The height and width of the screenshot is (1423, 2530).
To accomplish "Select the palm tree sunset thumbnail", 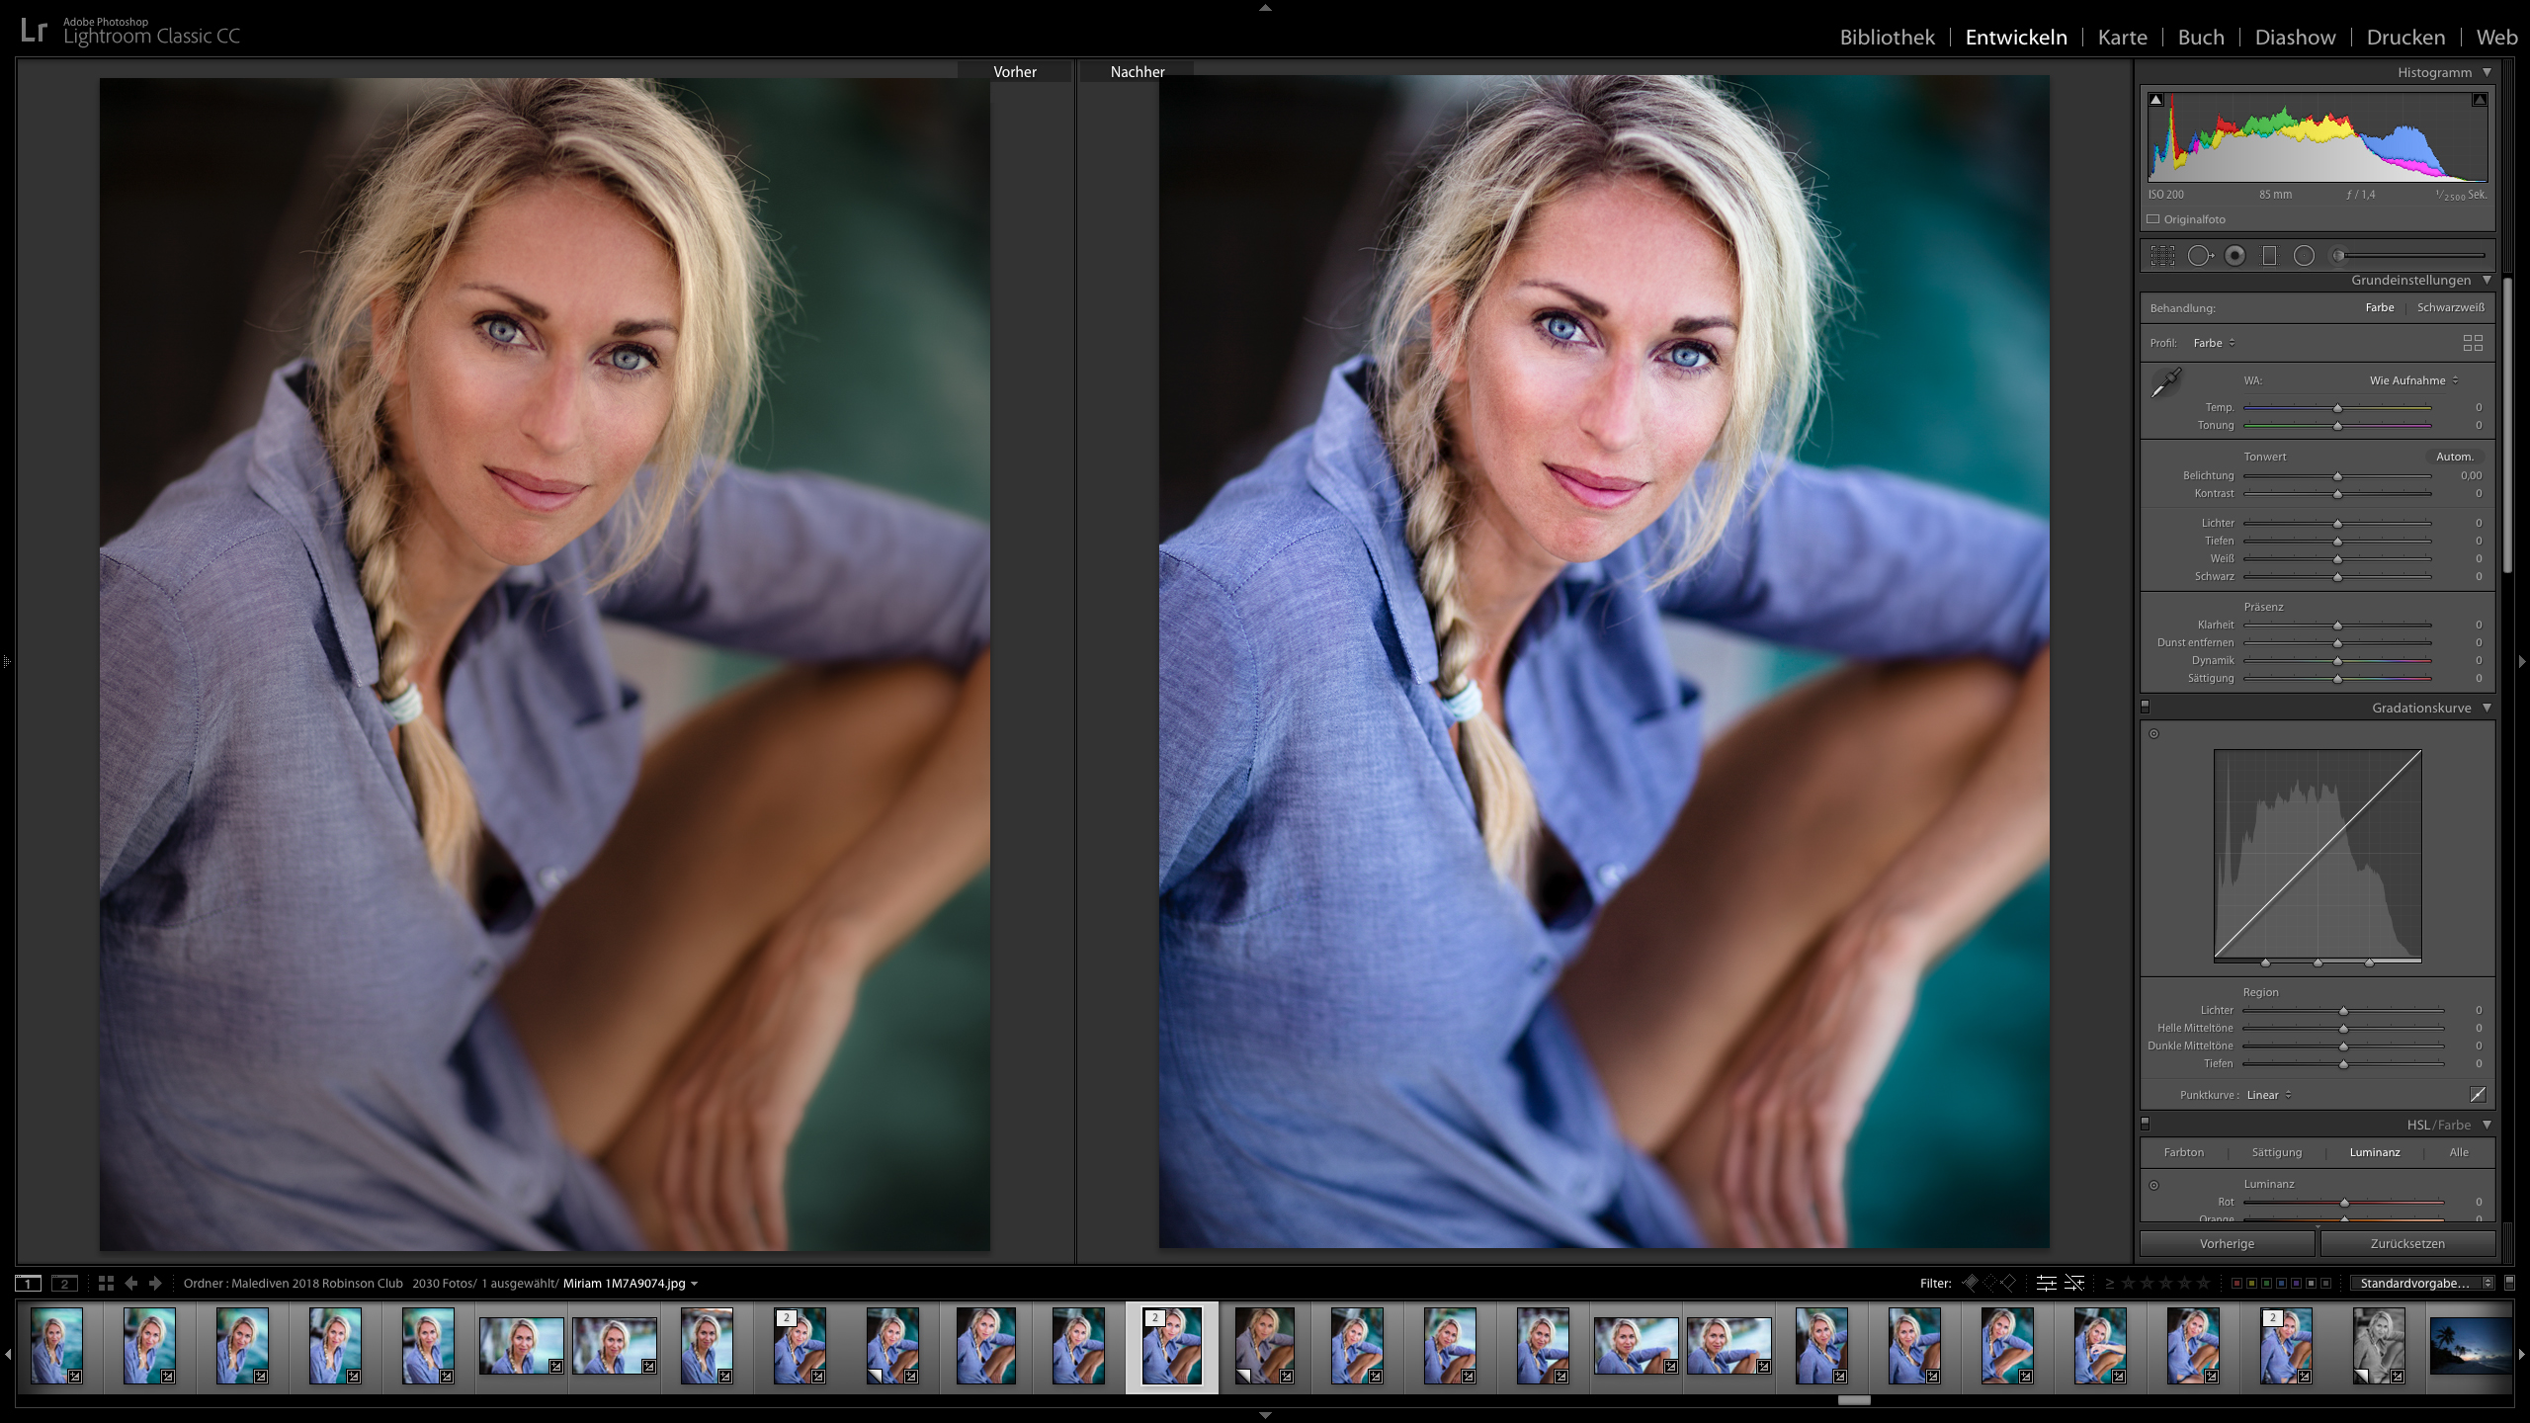I will tap(2471, 1346).
